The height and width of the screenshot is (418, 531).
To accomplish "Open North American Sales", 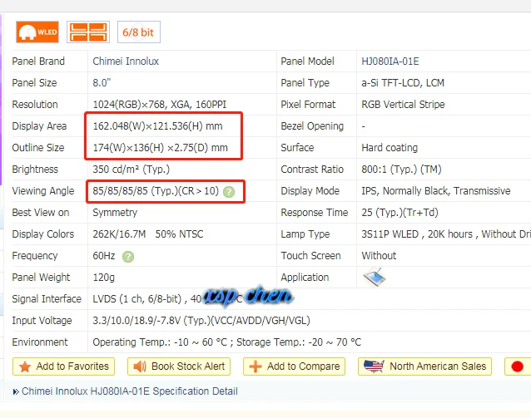I will pyautogui.click(x=425, y=366).
